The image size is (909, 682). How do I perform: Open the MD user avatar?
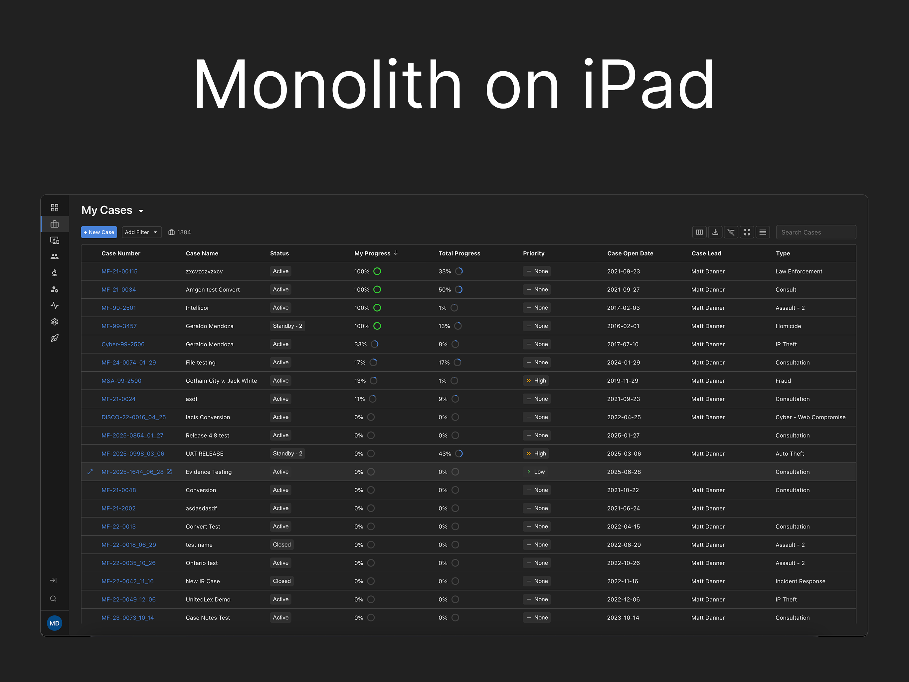click(54, 624)
